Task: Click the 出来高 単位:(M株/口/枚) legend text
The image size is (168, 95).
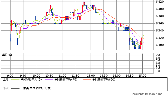Action: click(36, 88)
